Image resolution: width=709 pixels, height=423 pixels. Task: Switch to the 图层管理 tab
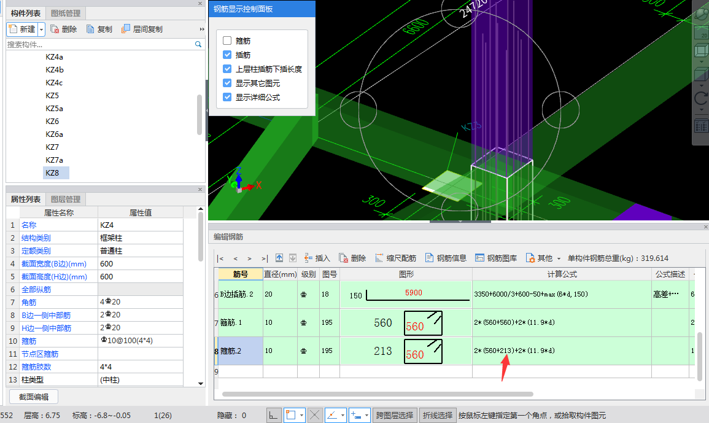66,199
